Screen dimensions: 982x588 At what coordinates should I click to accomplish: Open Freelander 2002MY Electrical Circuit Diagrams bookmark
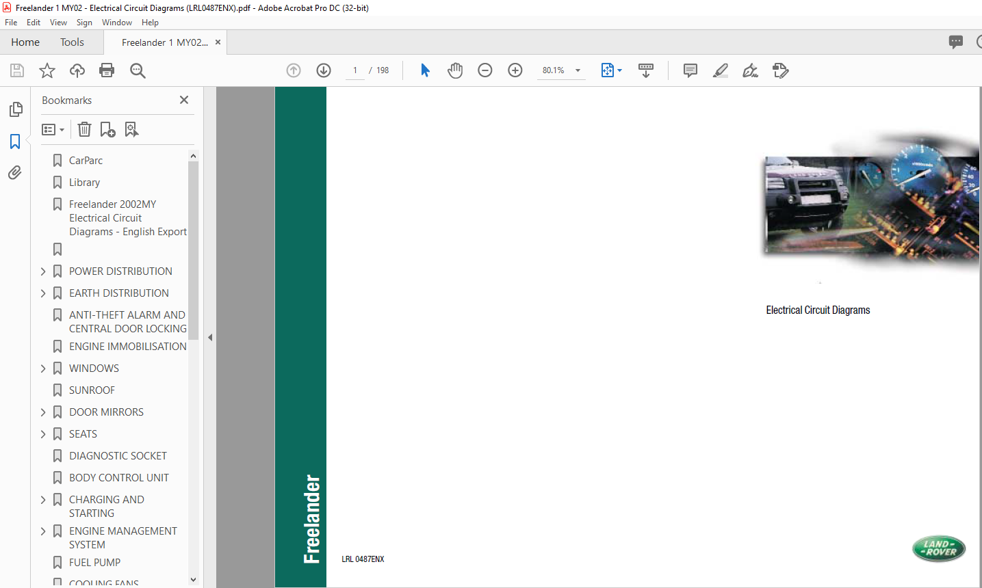pos(127,218)
